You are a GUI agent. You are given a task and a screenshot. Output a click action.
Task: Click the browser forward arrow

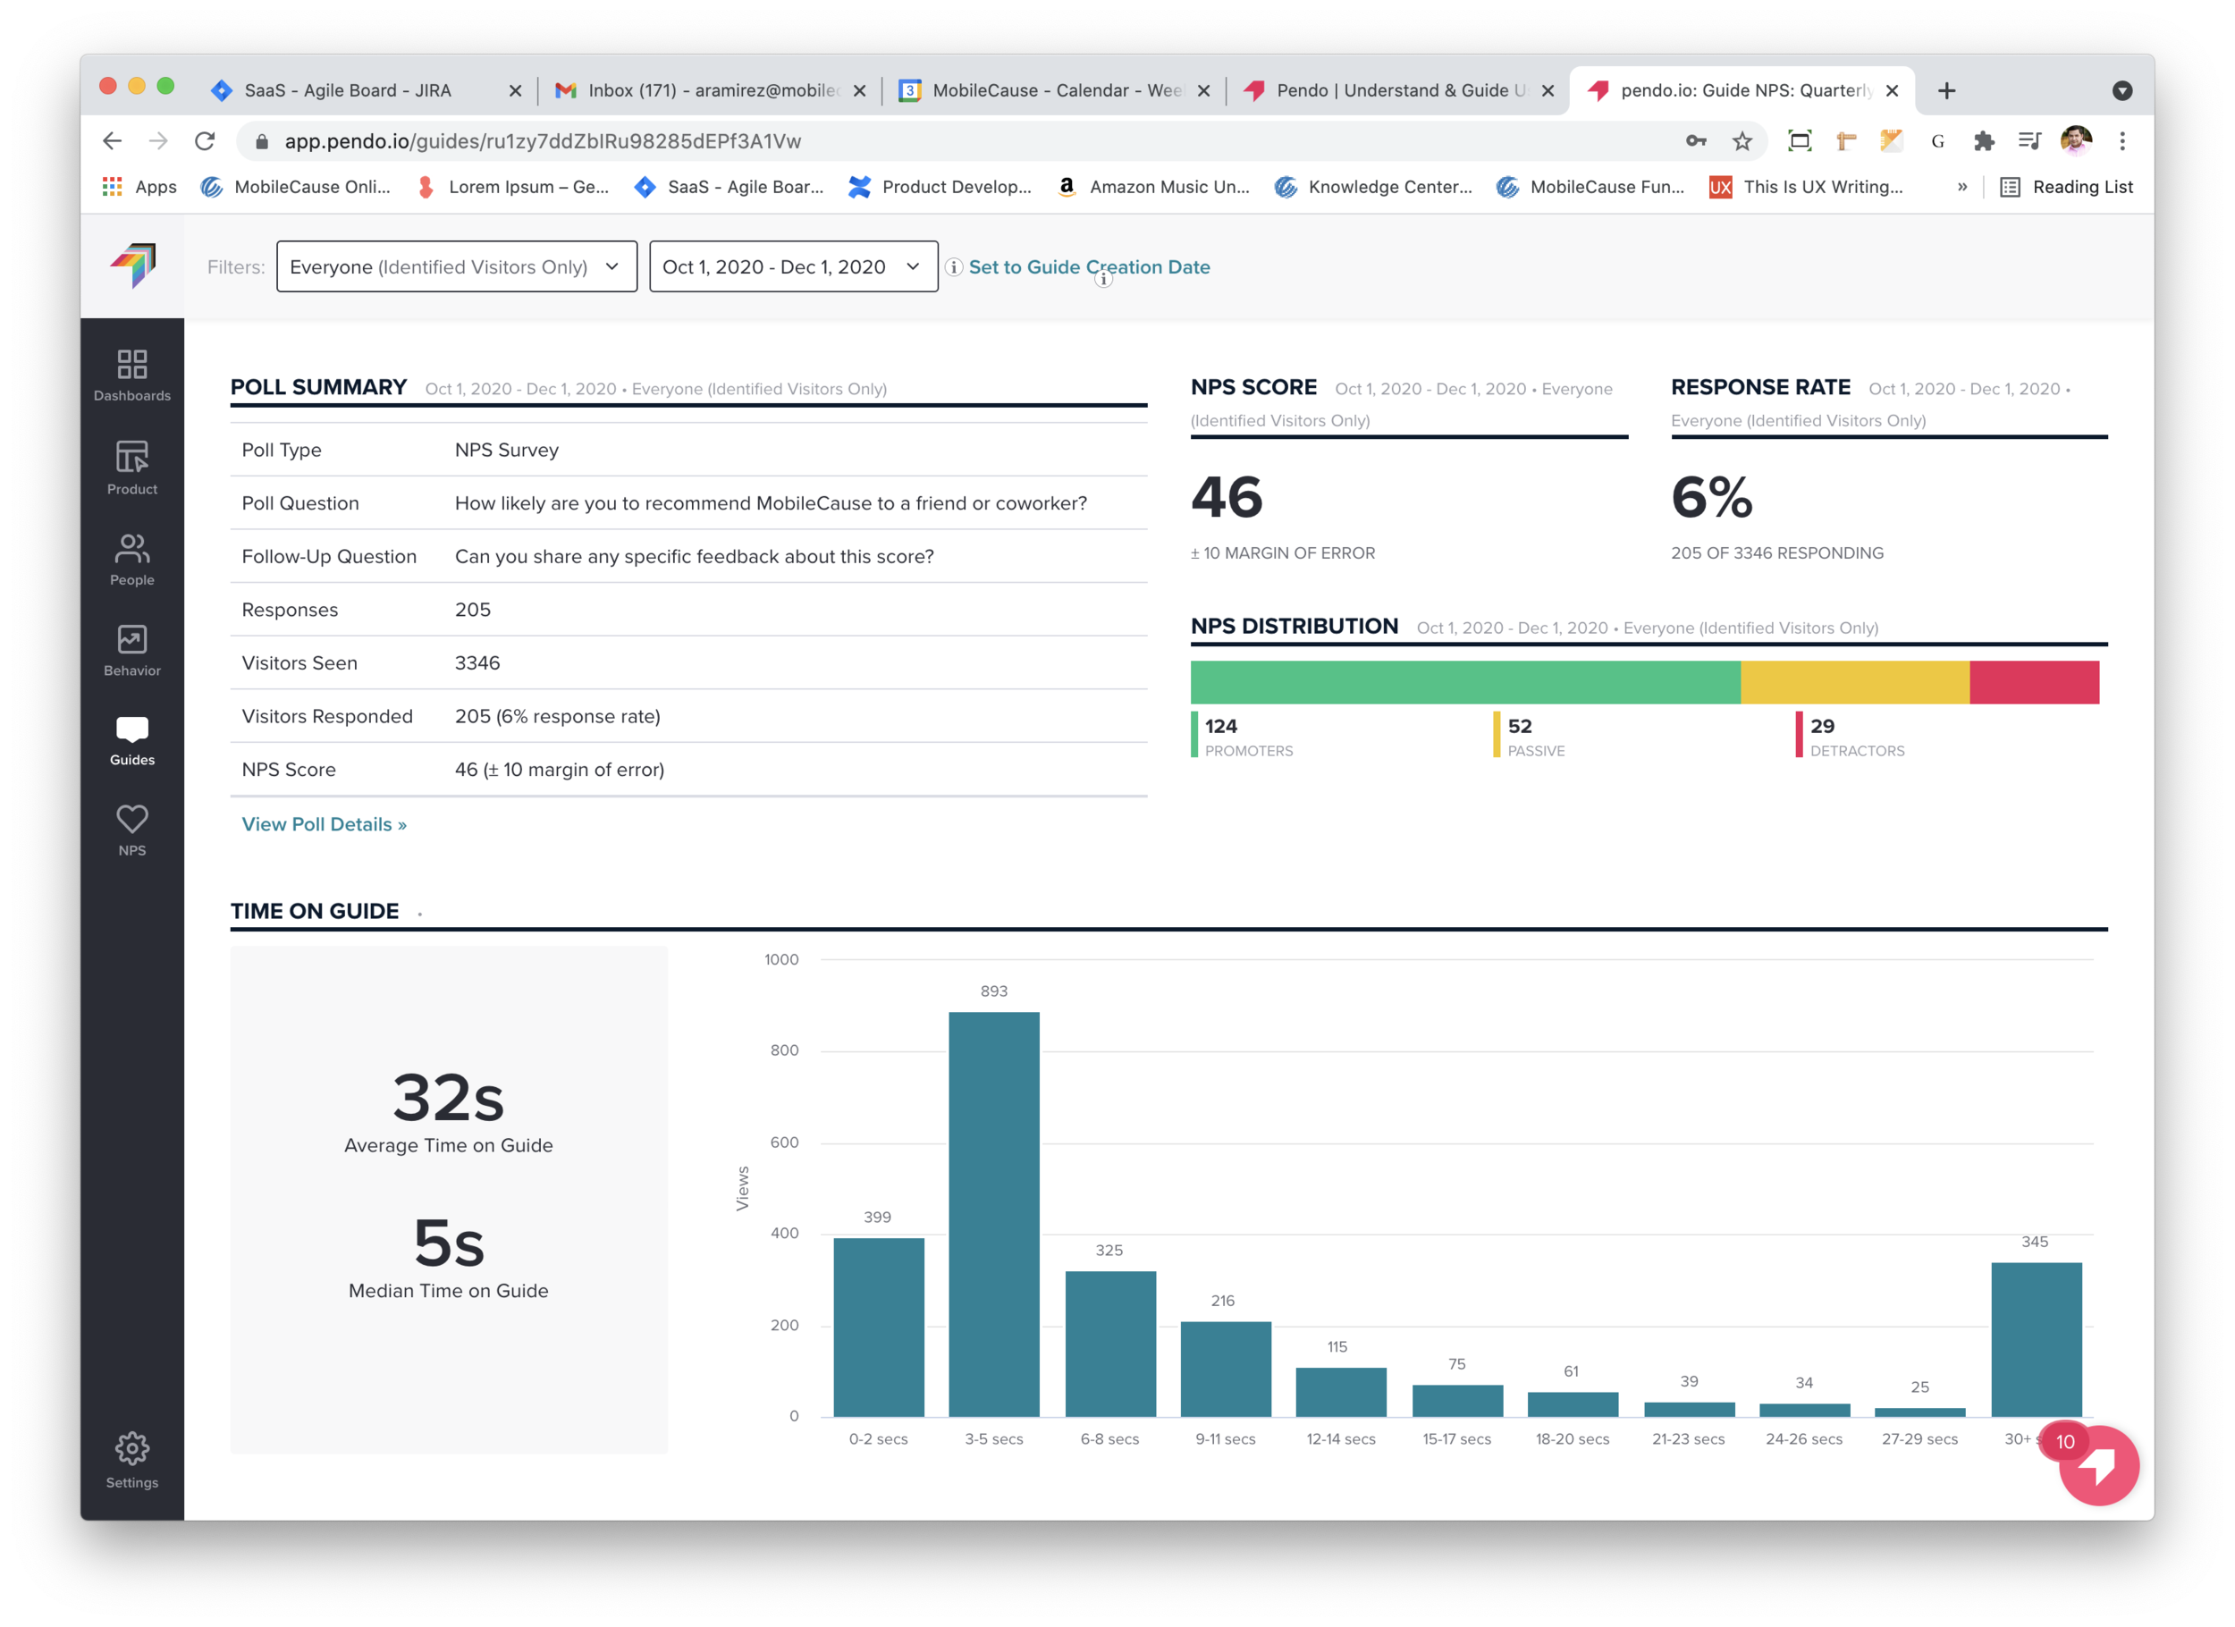[158, 141]
